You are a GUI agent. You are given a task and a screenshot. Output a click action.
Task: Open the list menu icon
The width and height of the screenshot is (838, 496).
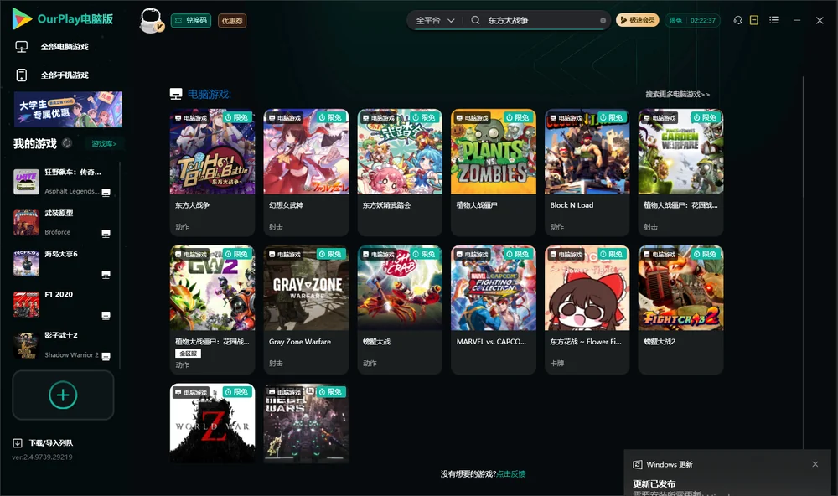[x=773, y=20]
